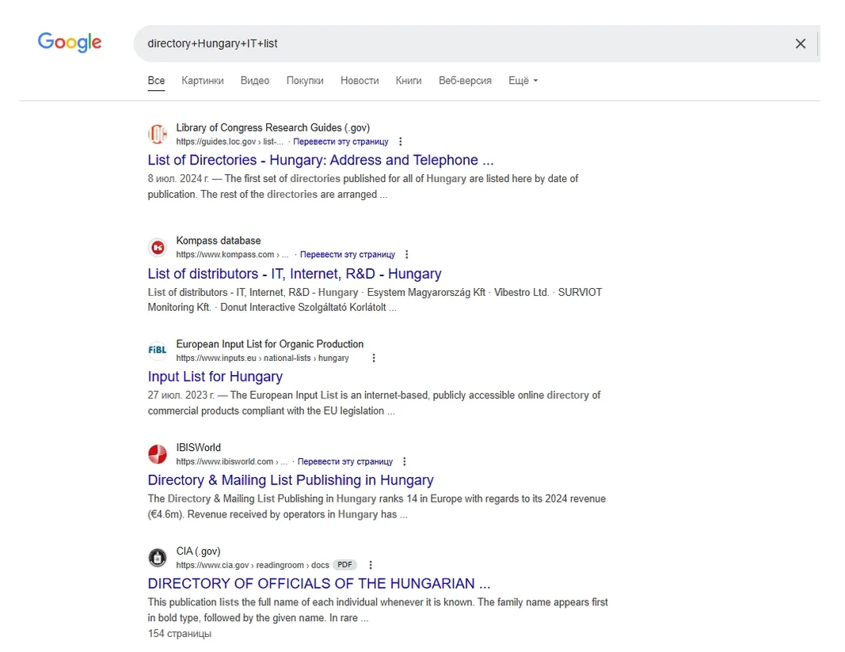Select the Веб-версия tab

[465, 80]
